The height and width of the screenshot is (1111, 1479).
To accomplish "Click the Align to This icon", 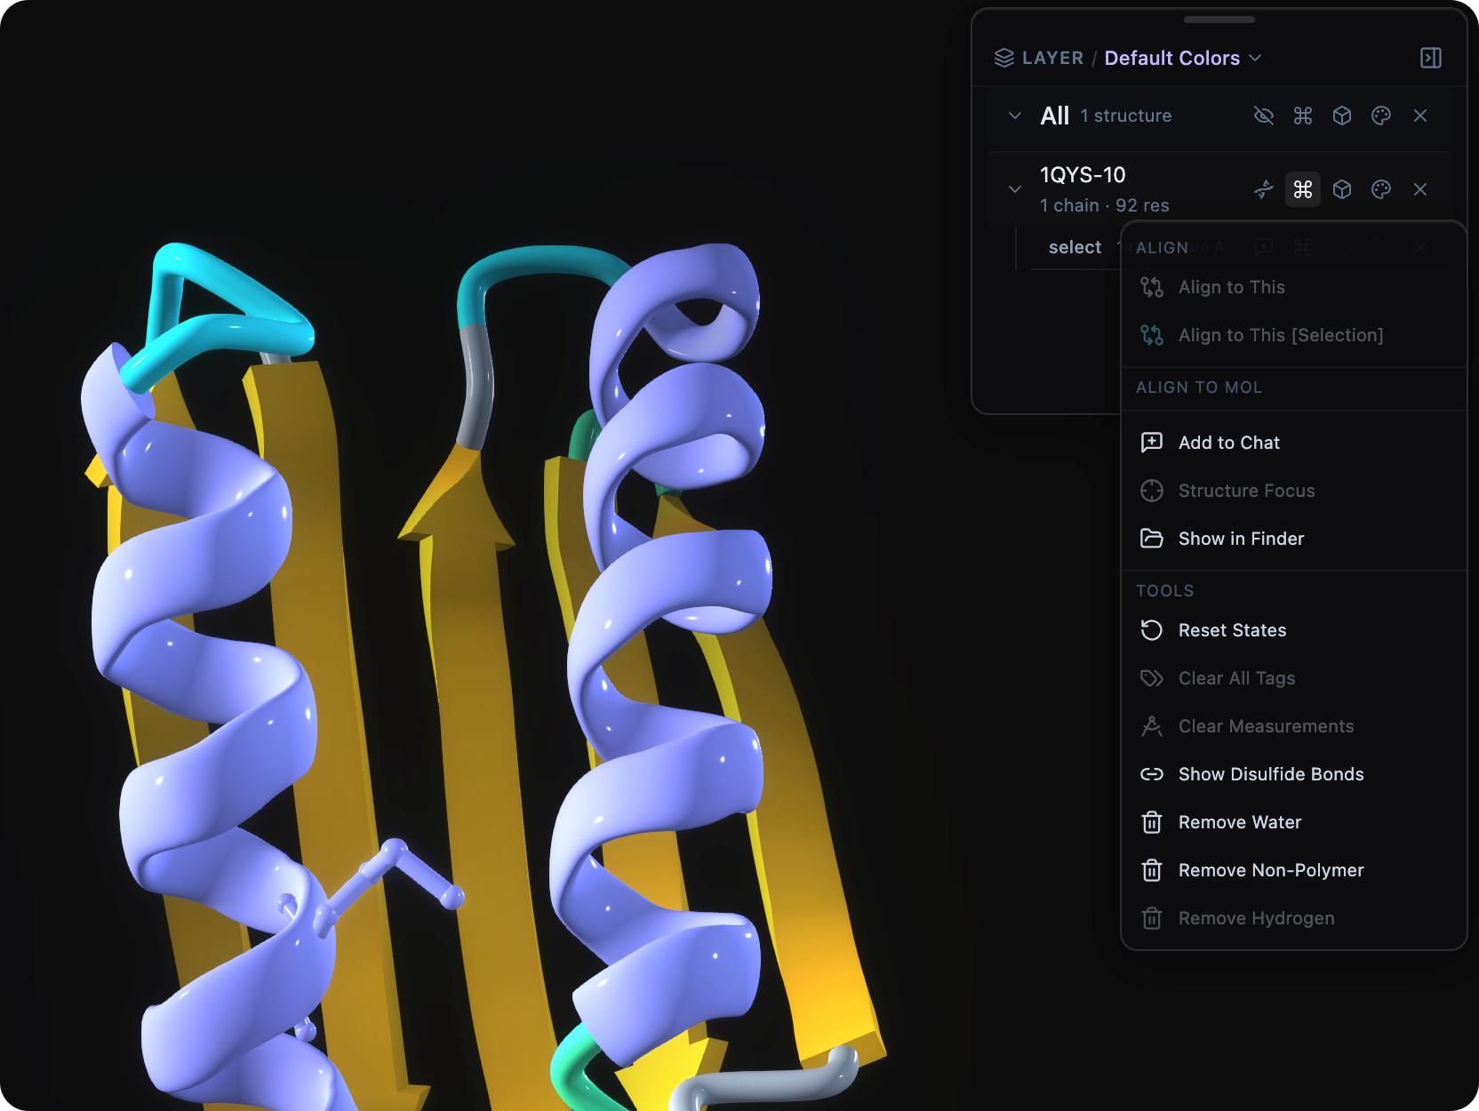I will click(1152, 287).
